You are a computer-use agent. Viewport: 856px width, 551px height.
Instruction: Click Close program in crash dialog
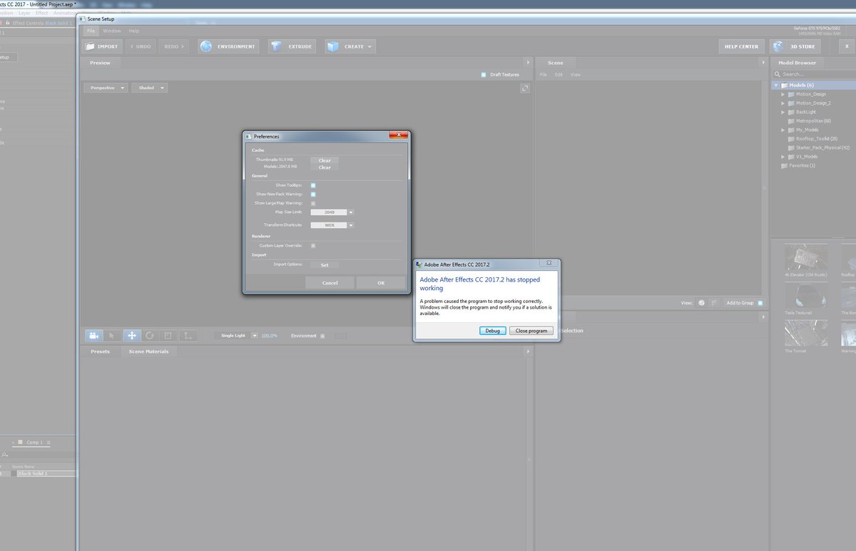[x=531, y=331]
